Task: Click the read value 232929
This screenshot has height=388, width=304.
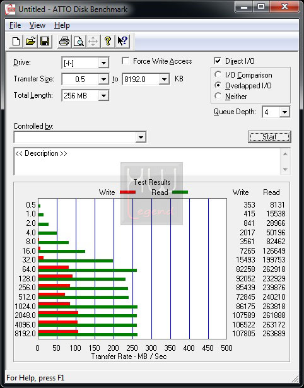Action: coord(274,279)
